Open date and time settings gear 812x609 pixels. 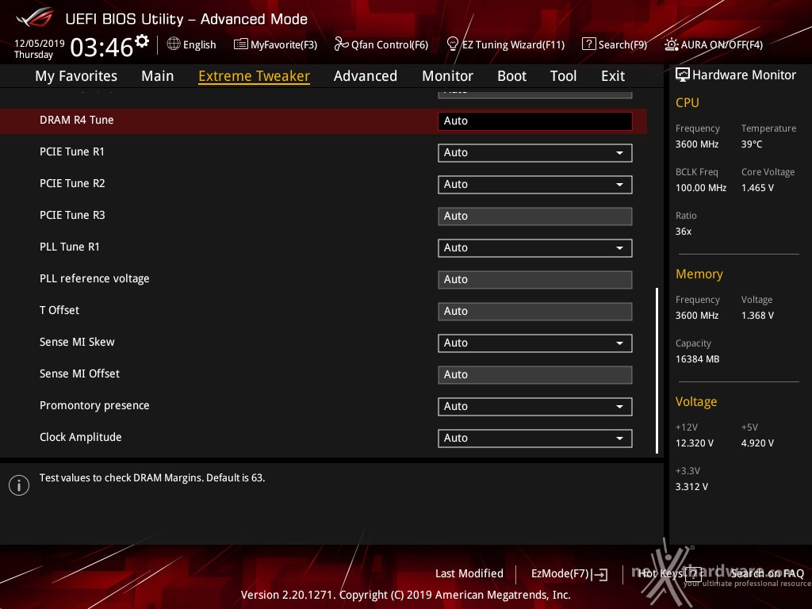coord(142,40)
